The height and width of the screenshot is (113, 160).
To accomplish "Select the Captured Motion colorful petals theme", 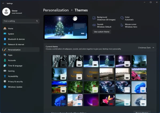I will [107, 100].
